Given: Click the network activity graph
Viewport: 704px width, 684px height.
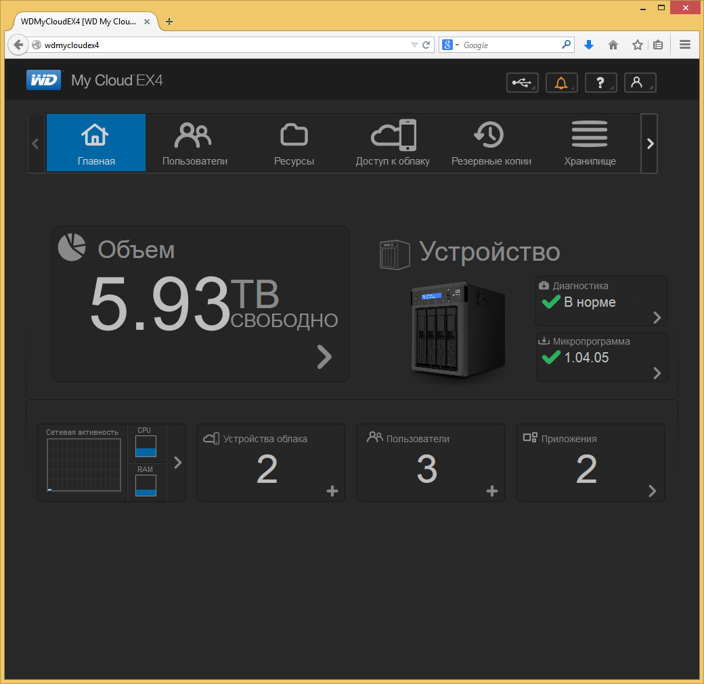Looking at the screenshot, I should click(x=84, y=465).
